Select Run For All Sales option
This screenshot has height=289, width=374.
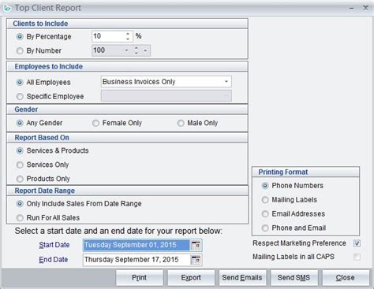[20, 218]
